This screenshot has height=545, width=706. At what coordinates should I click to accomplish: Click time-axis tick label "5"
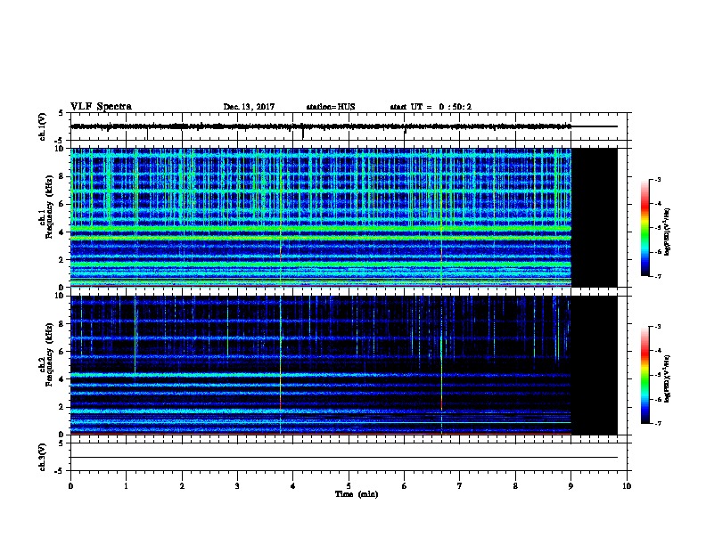coord(349,486)
